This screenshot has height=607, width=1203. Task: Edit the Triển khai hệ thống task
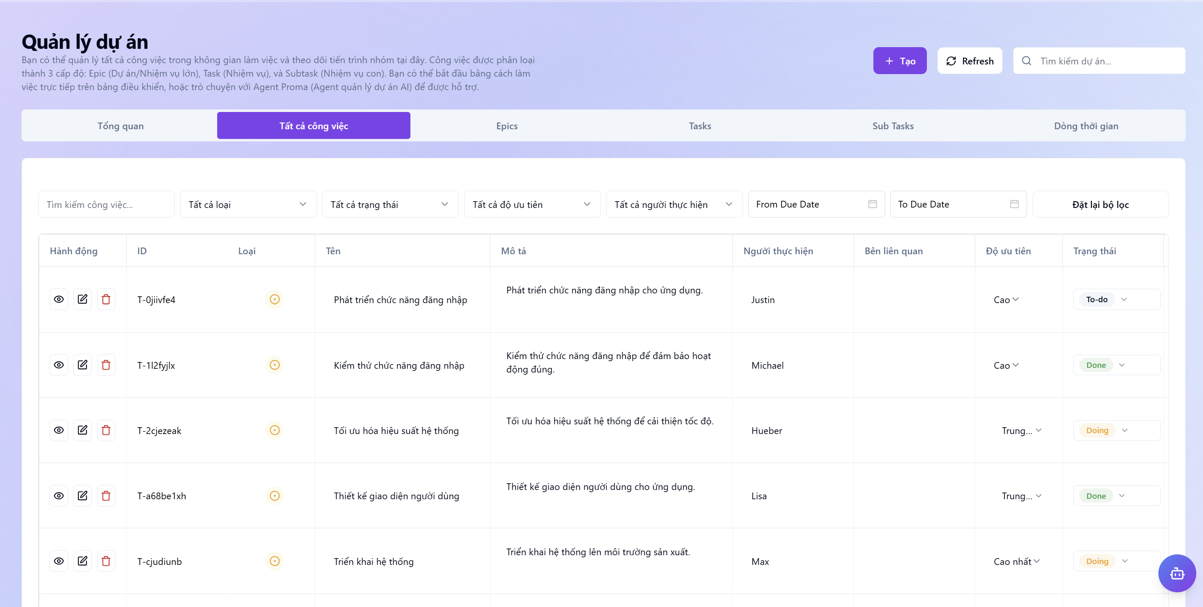[x=83, y=561]
